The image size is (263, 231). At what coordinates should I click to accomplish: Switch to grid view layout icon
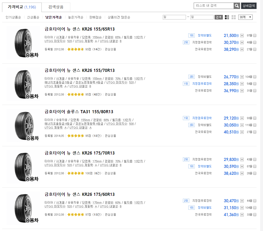[x=234, y=17]
